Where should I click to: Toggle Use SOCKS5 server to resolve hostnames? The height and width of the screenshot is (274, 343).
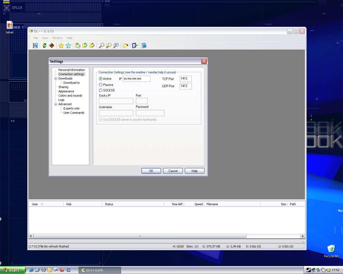[x=101, y=120]
